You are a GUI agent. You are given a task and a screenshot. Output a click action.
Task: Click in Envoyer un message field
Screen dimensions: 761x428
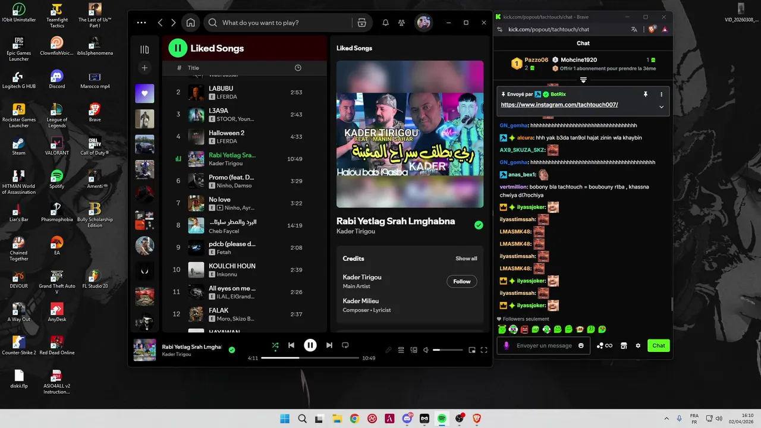[x=543, y=345]
